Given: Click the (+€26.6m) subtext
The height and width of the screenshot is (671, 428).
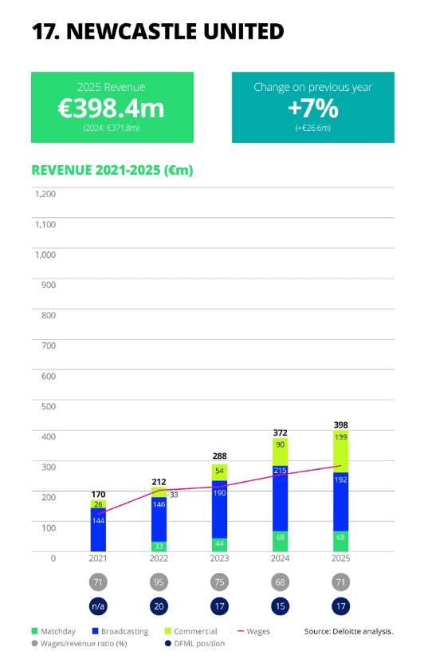Looking at the screenshot, I should [313, 128].
